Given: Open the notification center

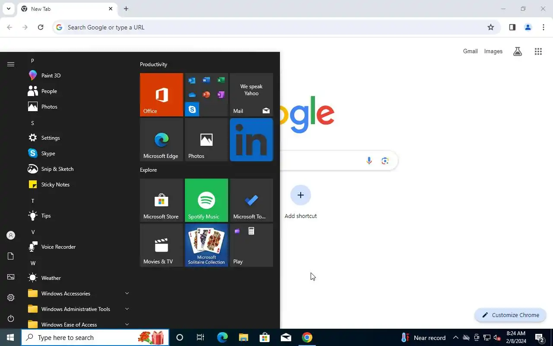Looking at the screenshot, I should [x=540, y=337].
